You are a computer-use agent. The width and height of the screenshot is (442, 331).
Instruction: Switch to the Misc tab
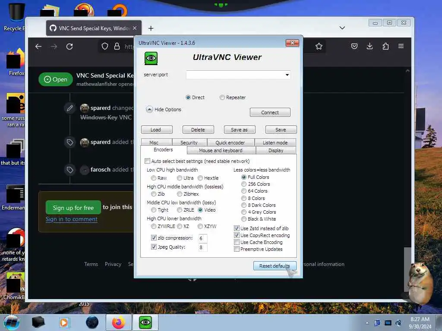(x=154, y=142)
